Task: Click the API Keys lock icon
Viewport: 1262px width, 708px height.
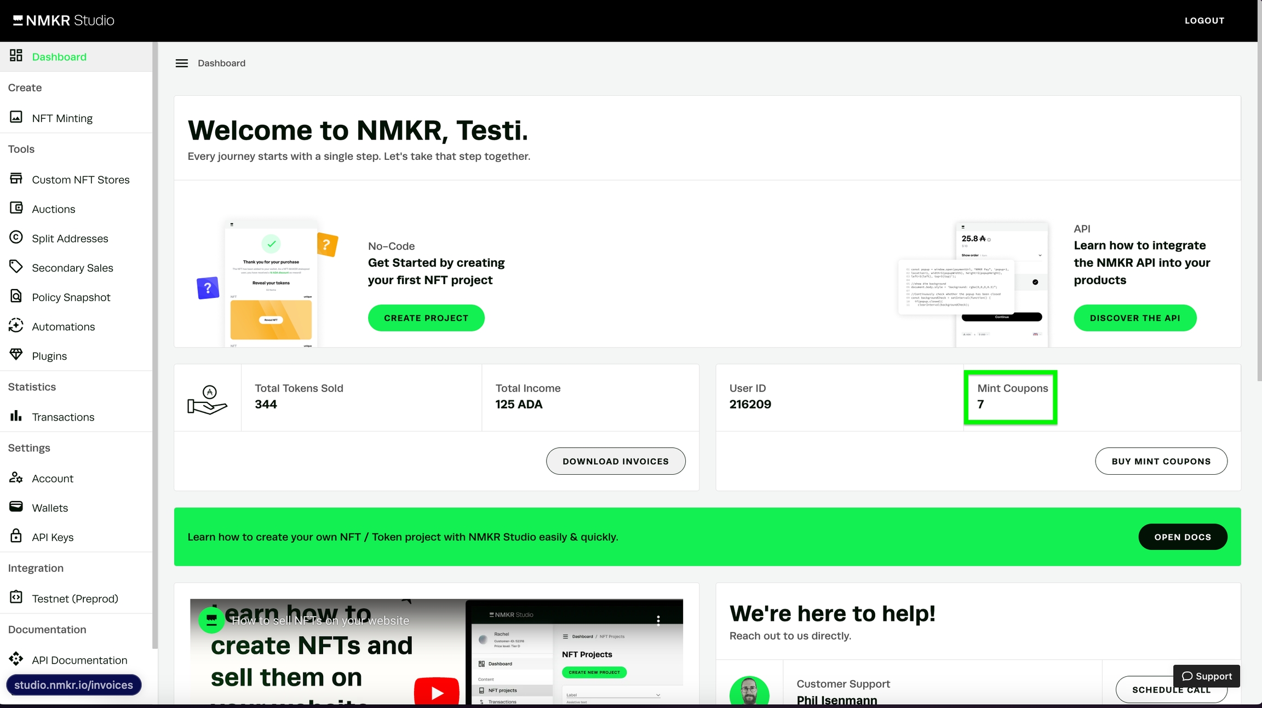Action: (x=16, y=536)
